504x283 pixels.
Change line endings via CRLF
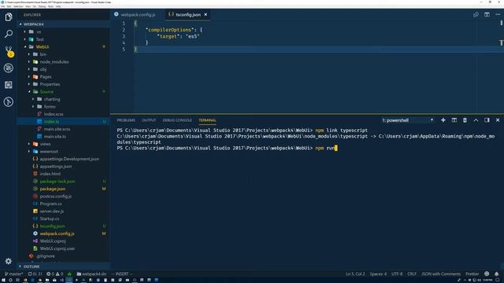tap(412, 274)
